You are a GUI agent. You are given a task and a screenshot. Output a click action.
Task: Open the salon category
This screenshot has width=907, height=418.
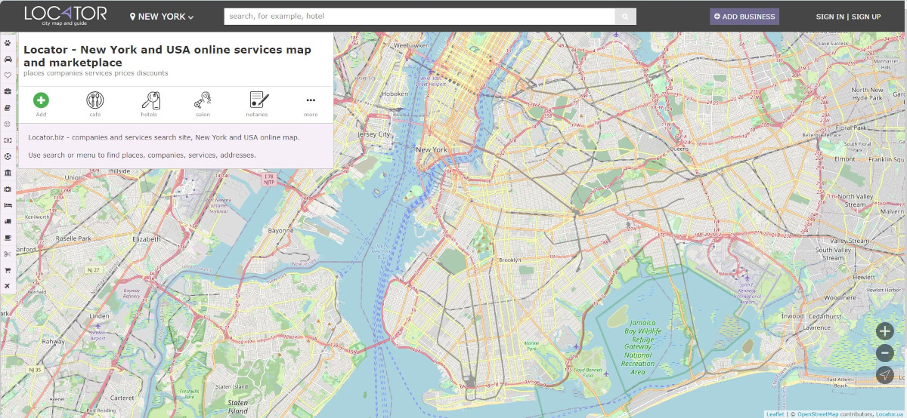click(x=203, y=100)
